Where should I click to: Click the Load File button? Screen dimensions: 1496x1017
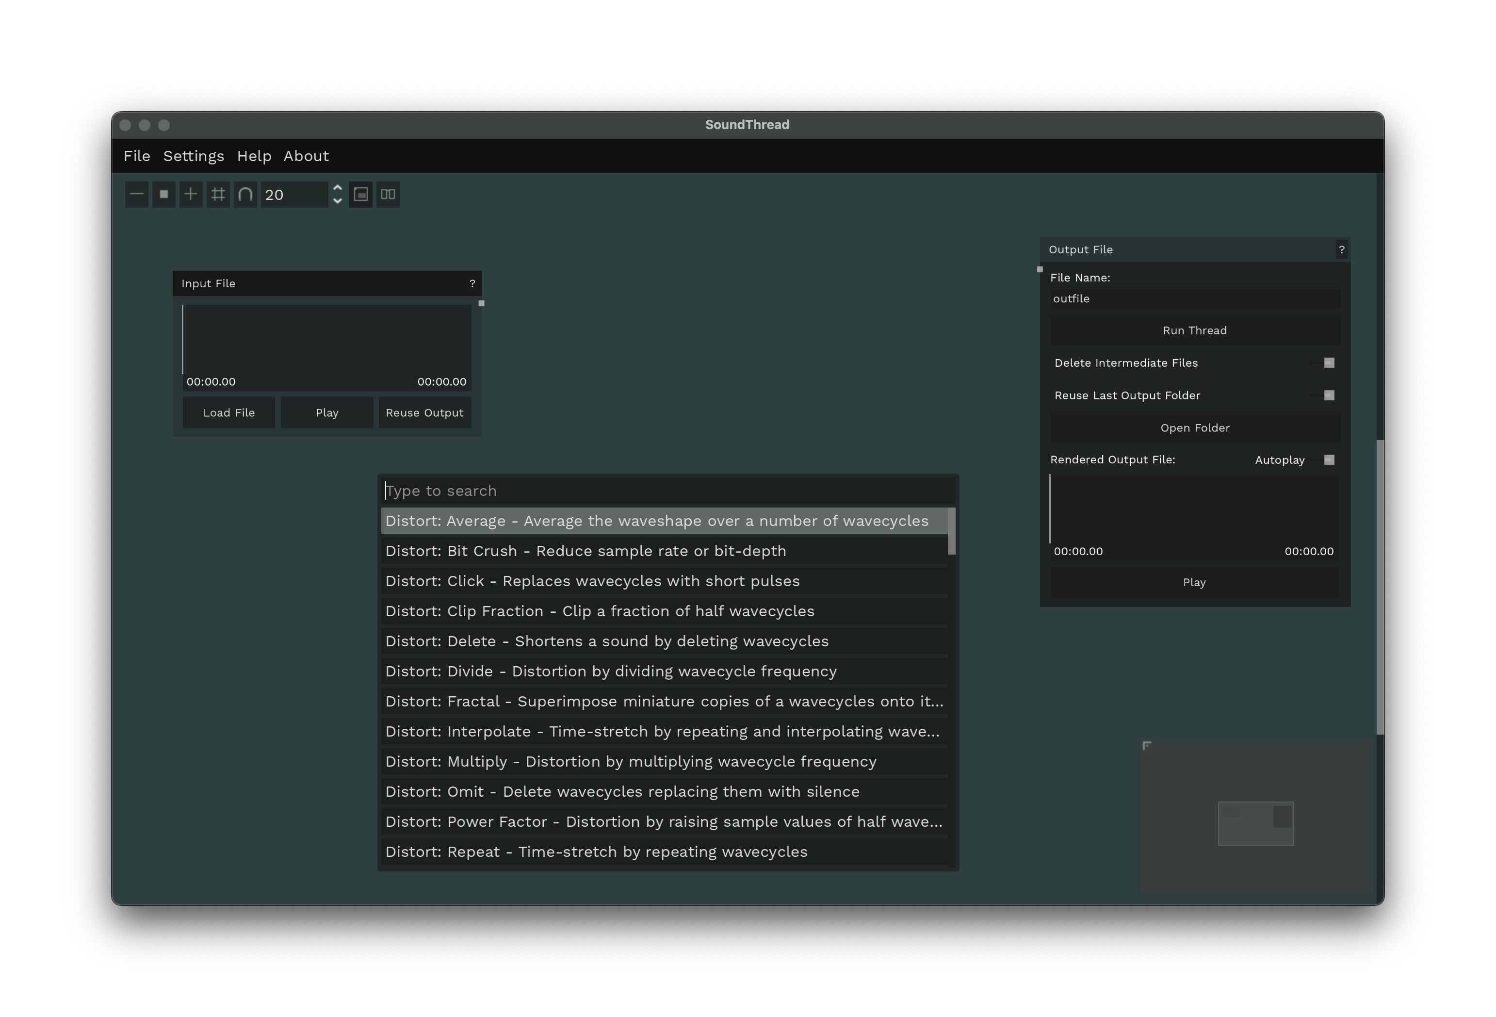click(x=228, y=413)
